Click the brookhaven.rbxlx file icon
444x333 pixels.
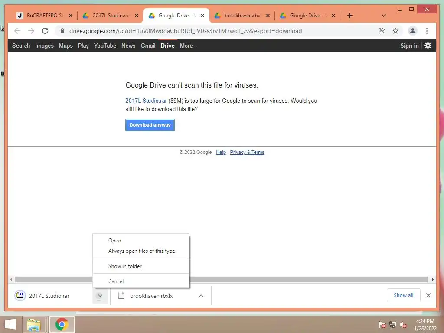[121, 295]
